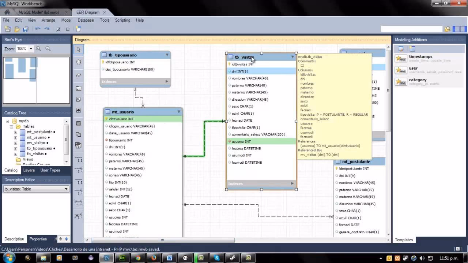
Task: Select the new table tool
Action: [x=78, y=123]
